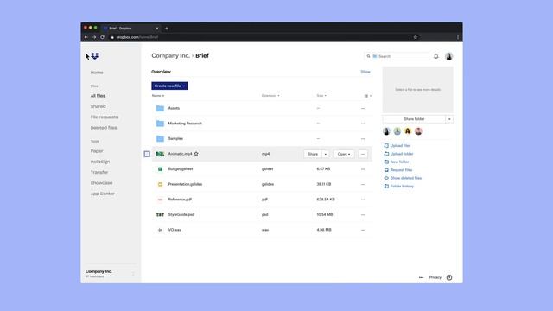Click Show link beside Overview

[365, 72]
